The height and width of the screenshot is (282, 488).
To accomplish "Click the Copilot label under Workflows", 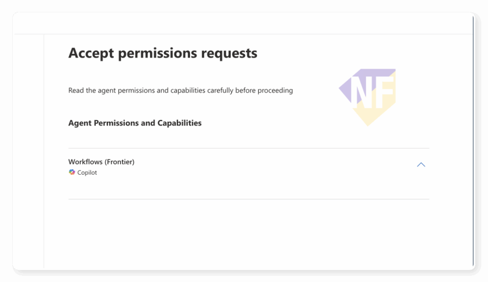I will [87, 173].
